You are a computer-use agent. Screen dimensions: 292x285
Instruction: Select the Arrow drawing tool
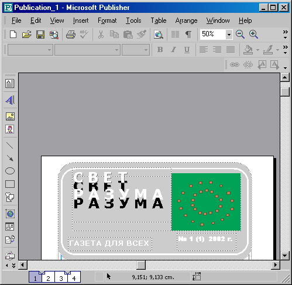click(x=10, y=158)
